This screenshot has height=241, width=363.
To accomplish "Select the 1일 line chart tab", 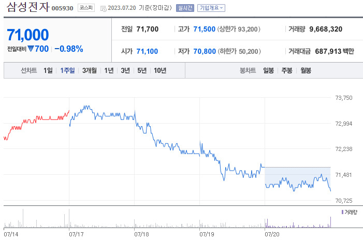I will [48, 70].
